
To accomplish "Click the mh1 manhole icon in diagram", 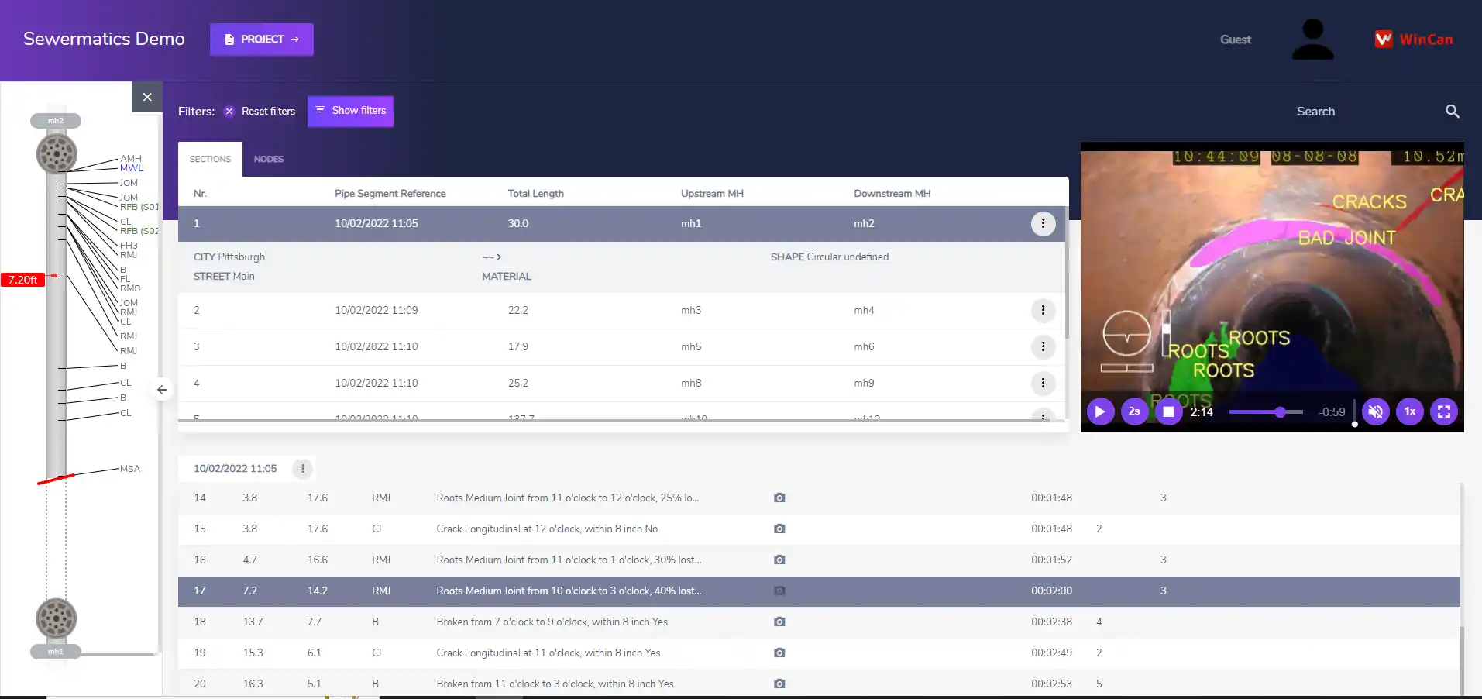I will pos(57,618).
